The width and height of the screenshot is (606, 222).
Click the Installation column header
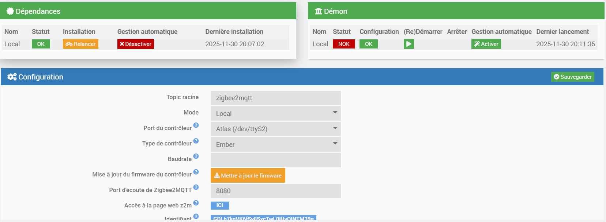[79, 32]
